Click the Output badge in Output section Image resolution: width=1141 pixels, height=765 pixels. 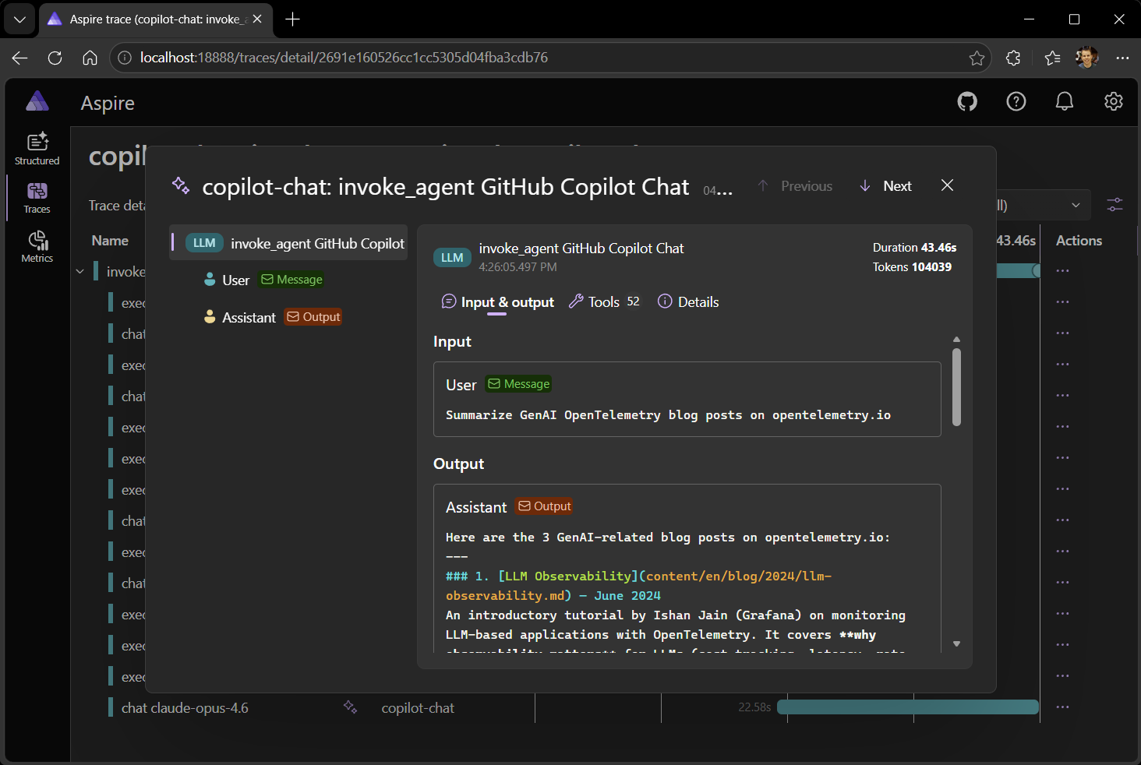(x=545, y=506)
